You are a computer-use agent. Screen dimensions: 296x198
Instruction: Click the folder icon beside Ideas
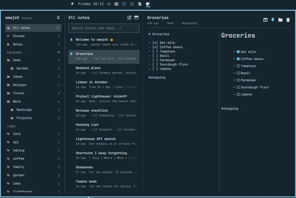tap(8, 77)
